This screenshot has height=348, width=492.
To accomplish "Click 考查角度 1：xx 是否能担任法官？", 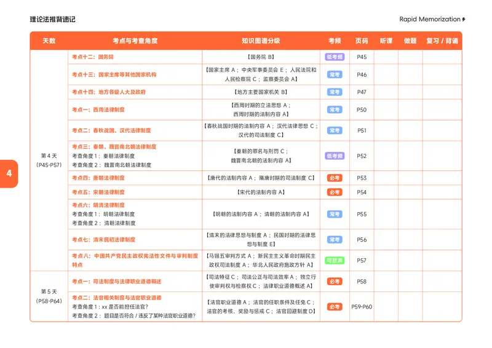I will click(x=110, y=307).
